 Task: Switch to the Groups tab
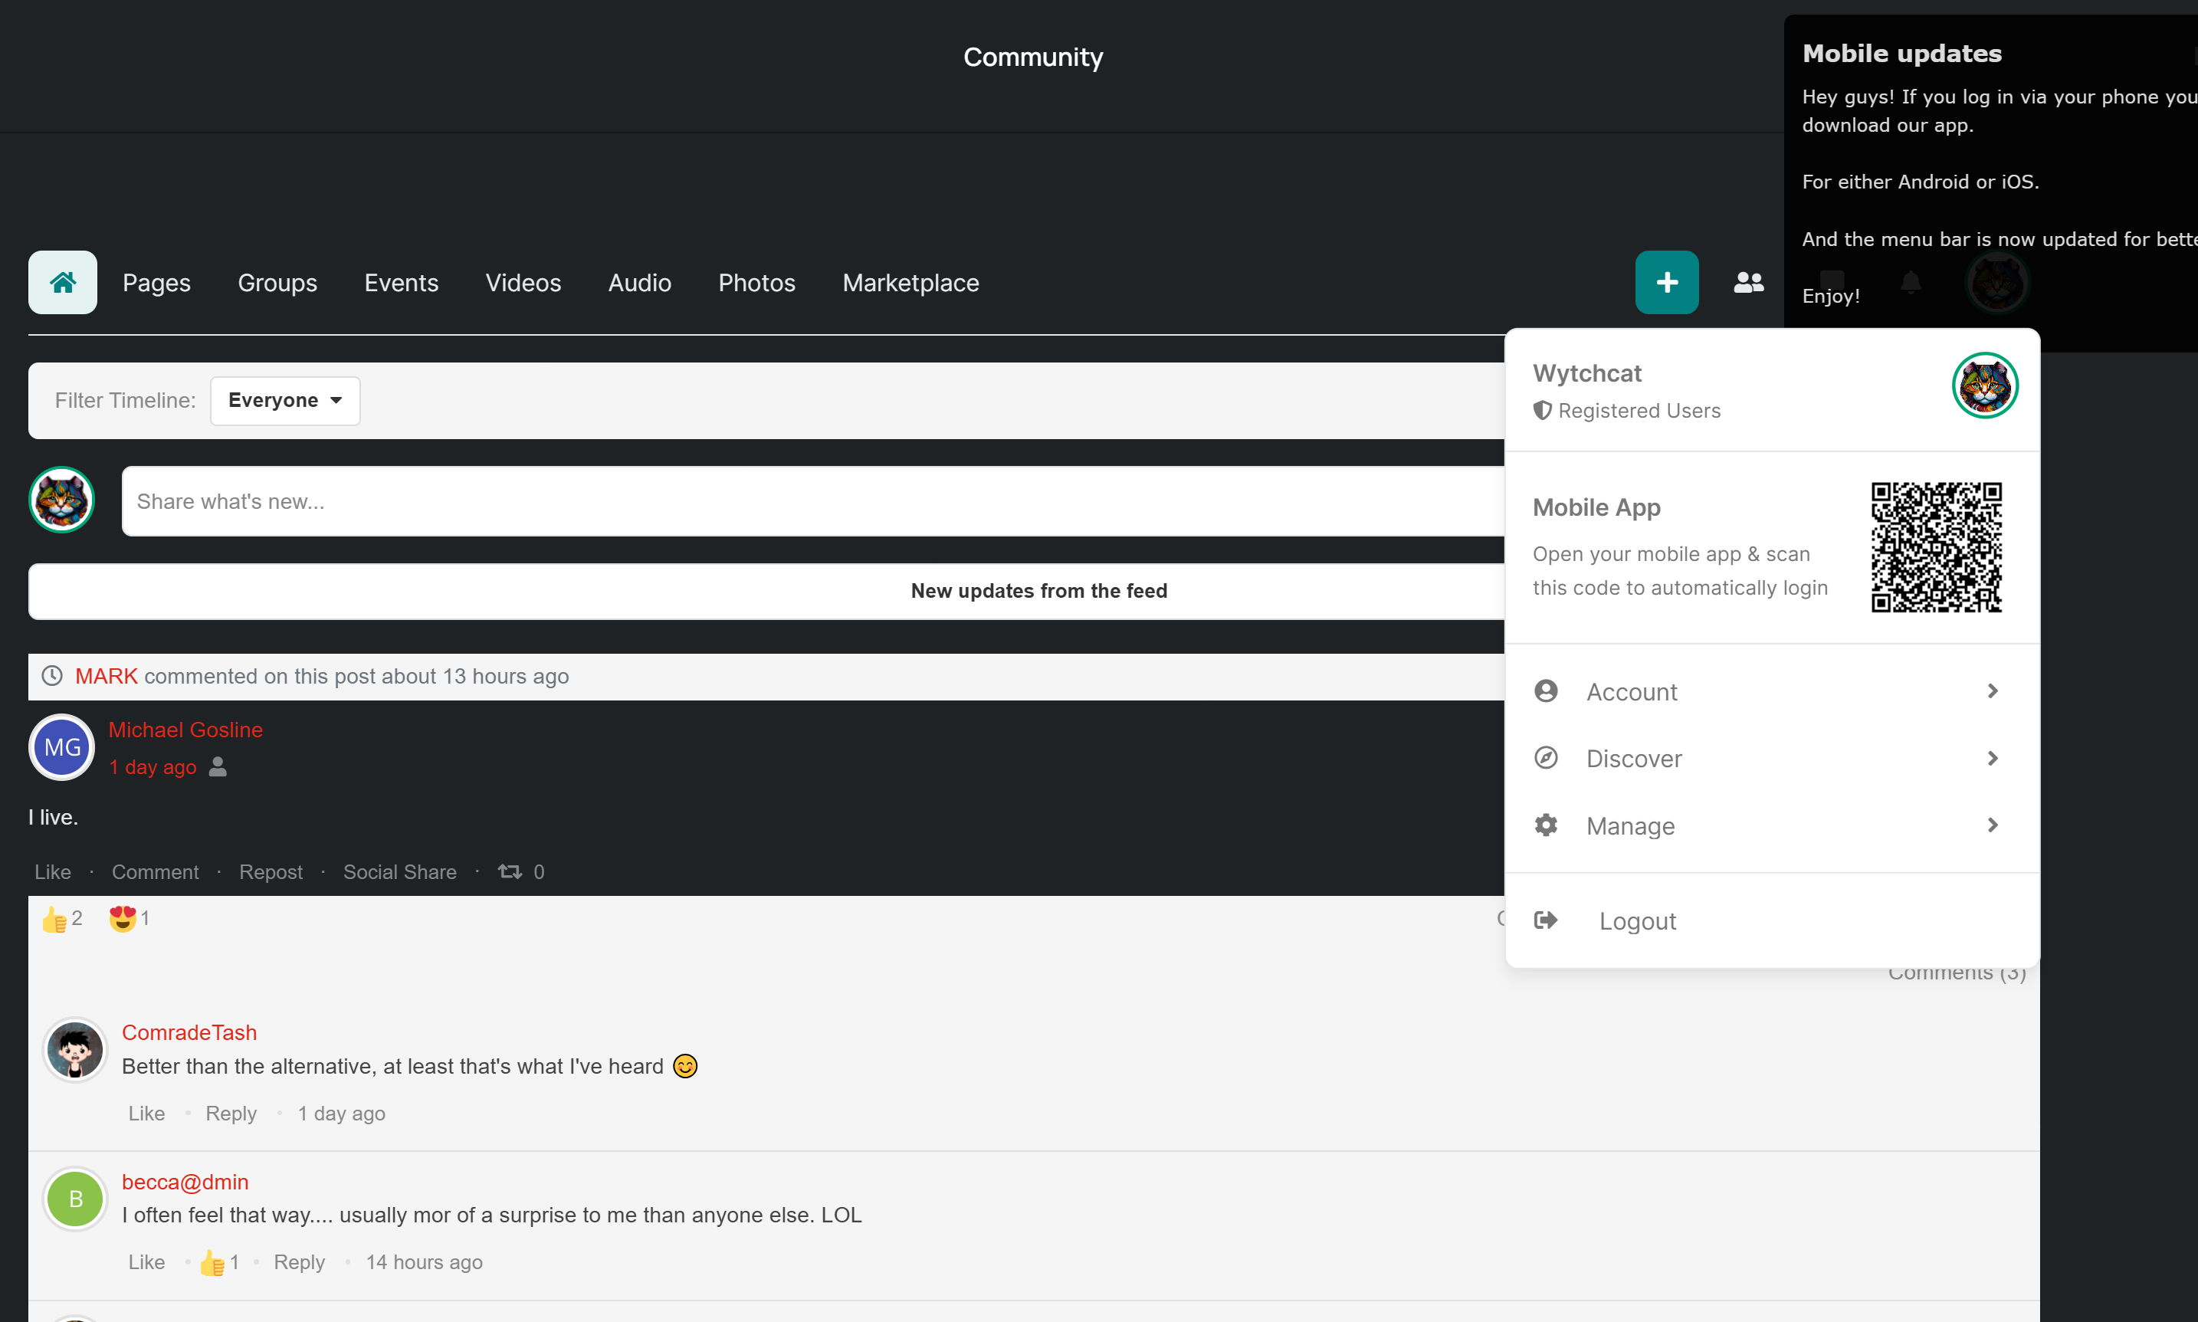tap(277, 282)
